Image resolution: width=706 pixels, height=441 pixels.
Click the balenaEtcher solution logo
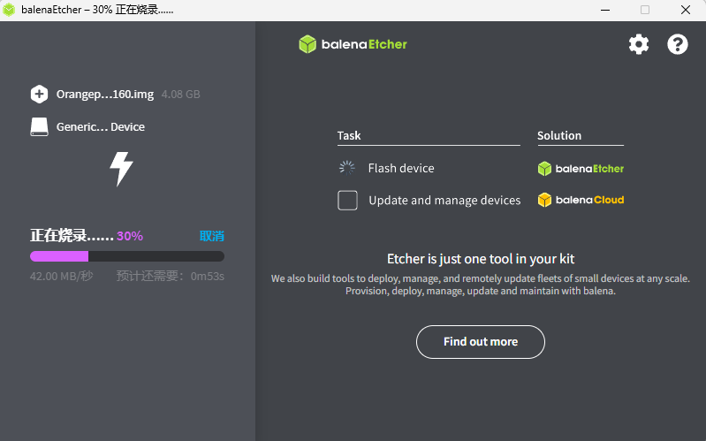[x=581, y=169]
